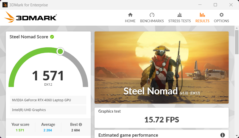This screenshot has height=138, width=239.
Task: Click HOME tab label
Action: [130, 21]
